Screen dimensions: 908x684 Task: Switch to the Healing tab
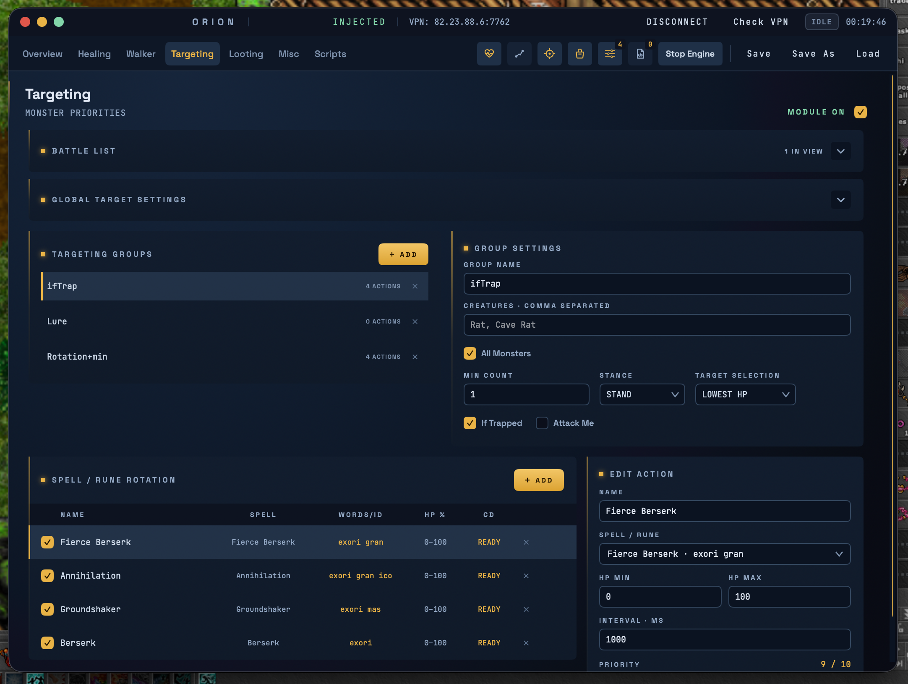click(94, 54)
